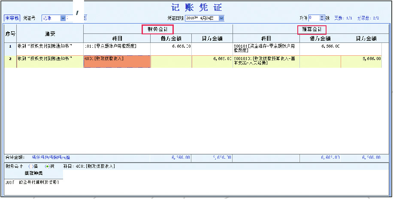Click row 1 financial 借方金额 cell 6,666.00
This screenshot has width=393, height=199.
pos(171,45)
